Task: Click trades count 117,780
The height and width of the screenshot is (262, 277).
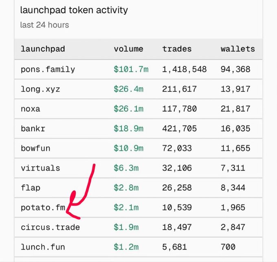Action: (179, 109)
